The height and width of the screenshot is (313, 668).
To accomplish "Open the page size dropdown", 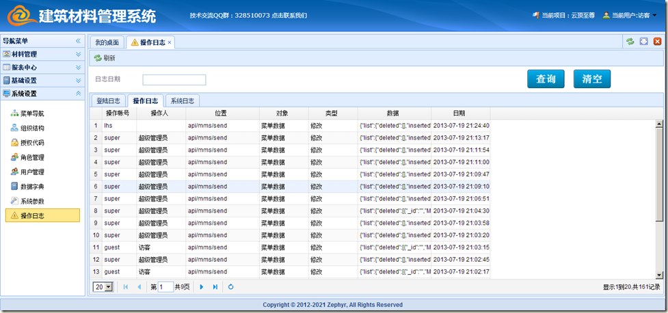I will tap(104, 287).
